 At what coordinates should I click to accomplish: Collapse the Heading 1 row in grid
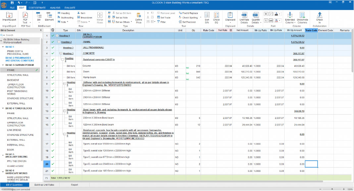57,36
